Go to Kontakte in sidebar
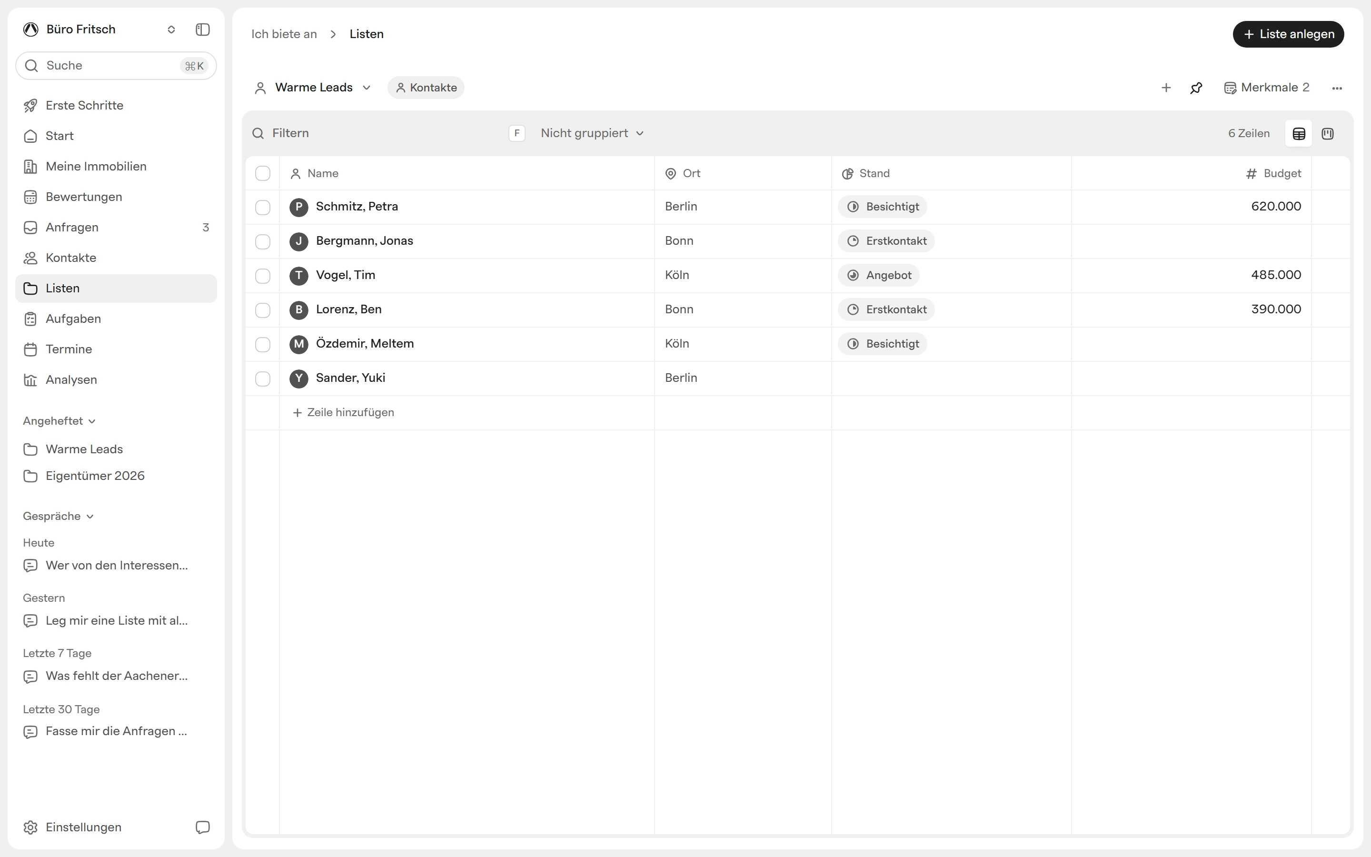The image size is (1371, 857). pyautogui.click(x=116, y=258)
